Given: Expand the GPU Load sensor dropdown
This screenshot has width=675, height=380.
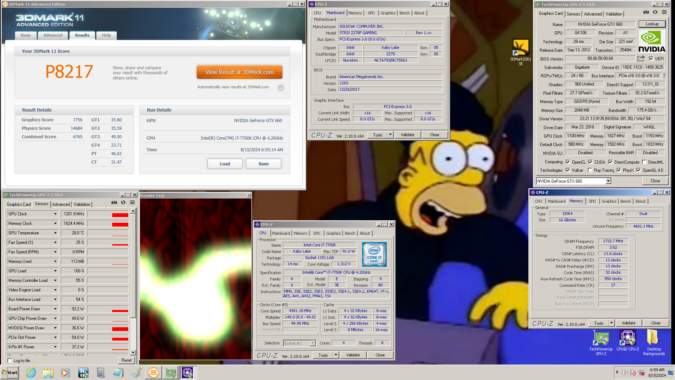Looking at the screenshot, I should pyautogui.click(x=55, y=271).
